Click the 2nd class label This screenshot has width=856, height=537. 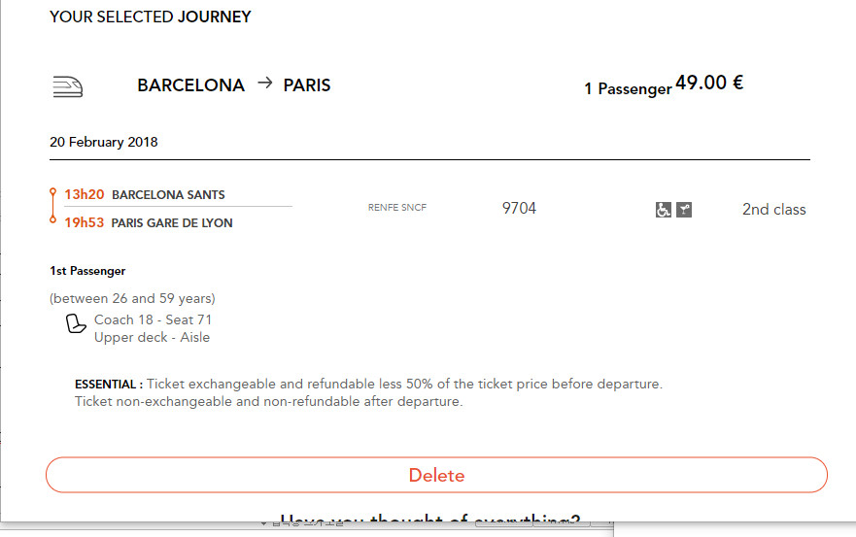click(773, 209)
